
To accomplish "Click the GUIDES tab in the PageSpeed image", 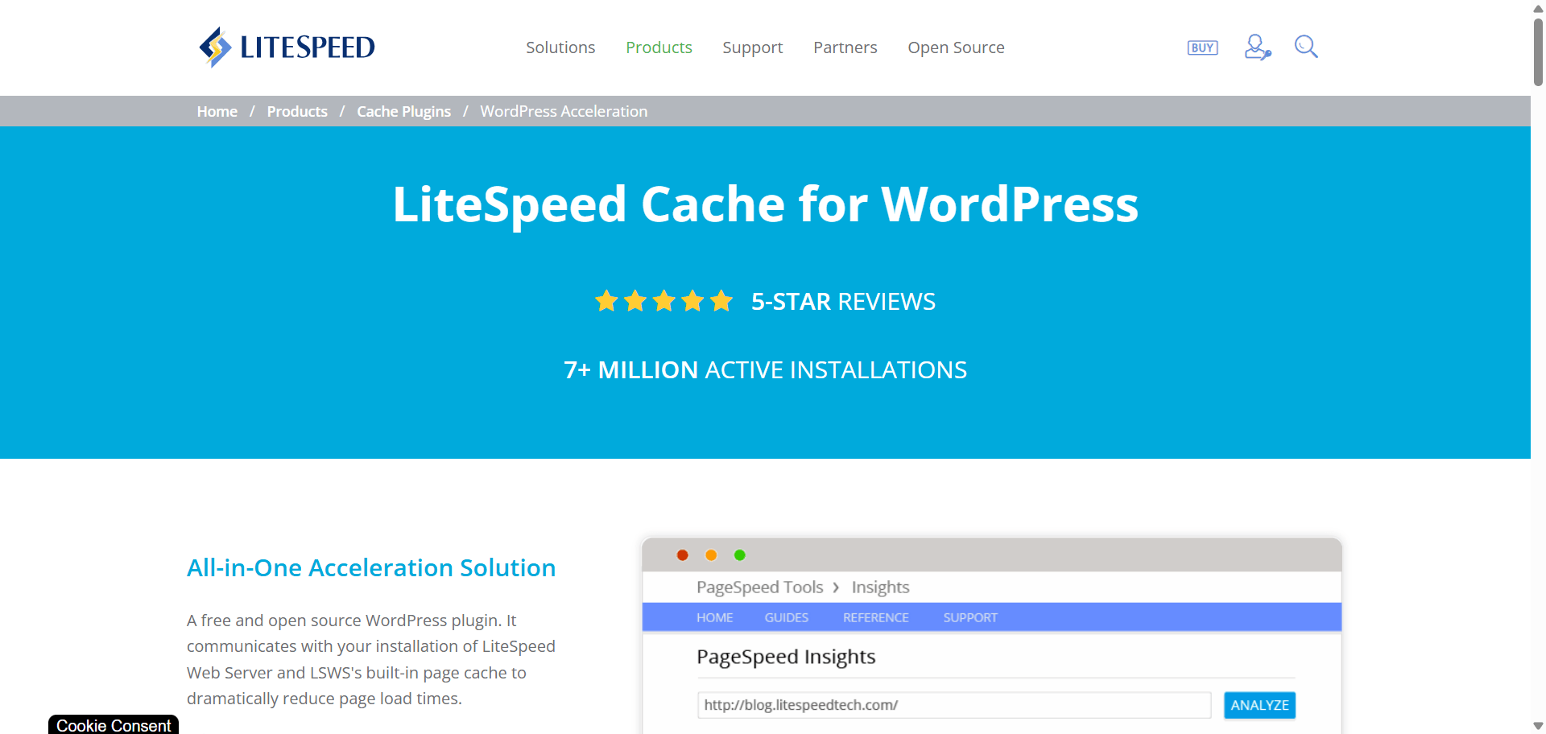I will click(x=786, y=617).
